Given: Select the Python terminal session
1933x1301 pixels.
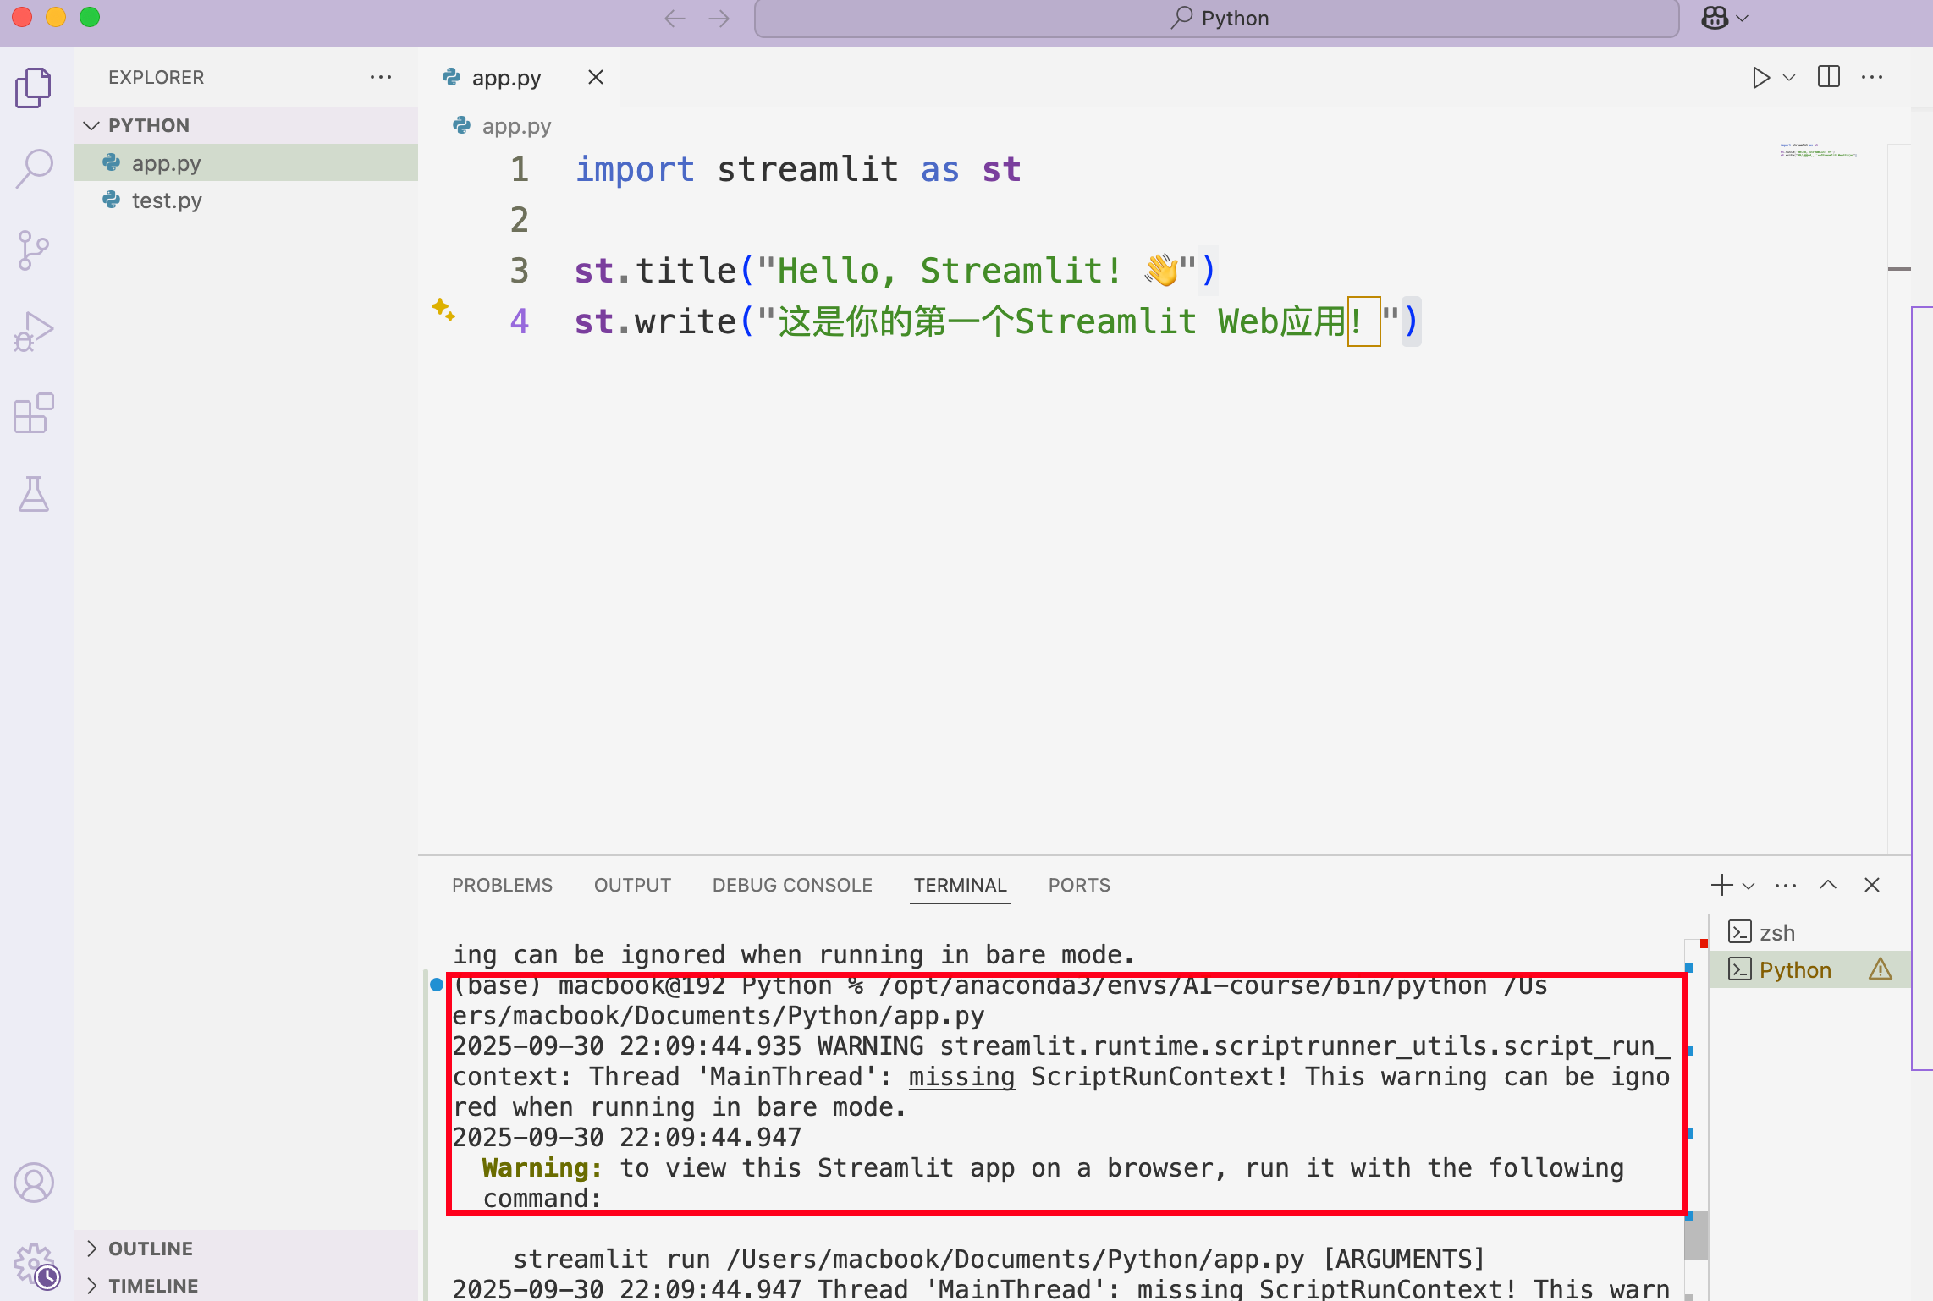Looking at the screenshot, I should (1794, 969).
